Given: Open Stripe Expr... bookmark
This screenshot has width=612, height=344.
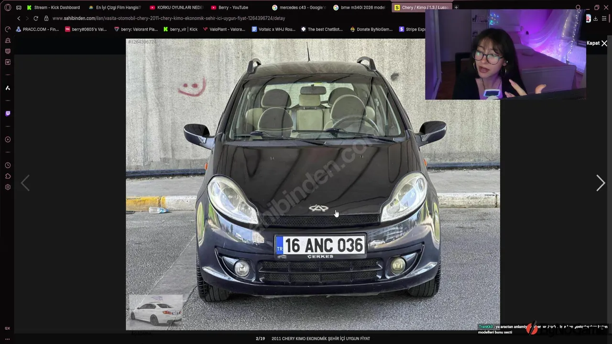Looking at the screenshot, I should coord(412,29).
